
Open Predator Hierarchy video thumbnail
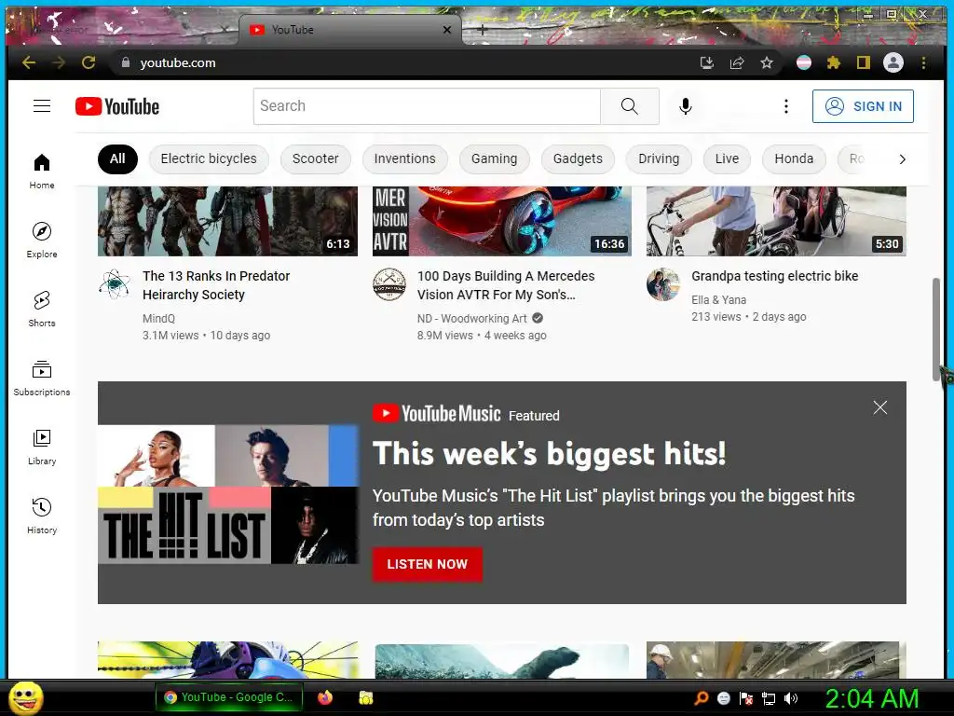point(227,221)
